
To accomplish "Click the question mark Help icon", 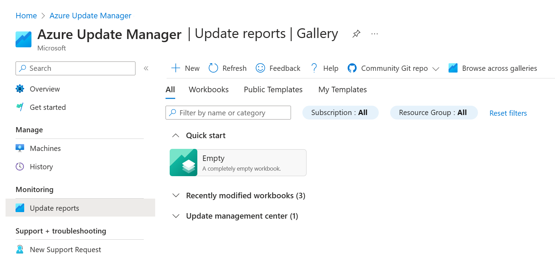I will coord(314,68).
